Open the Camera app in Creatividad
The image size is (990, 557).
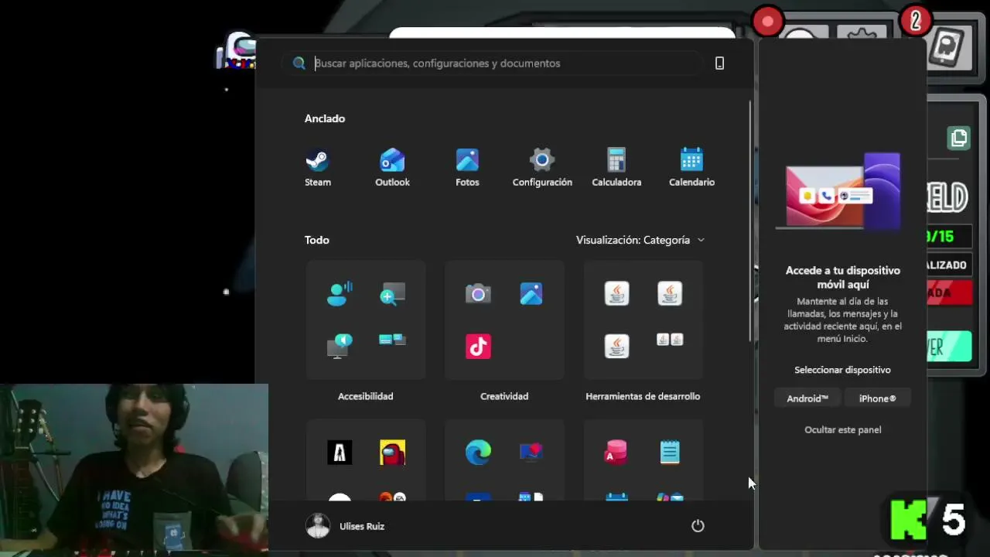[x=478, y=293]
